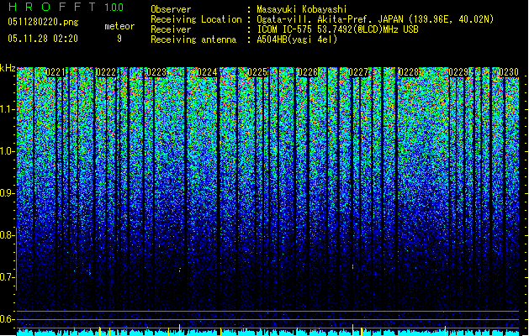Click the A504HB(yagi 4el) antenna text

point(297,39)
